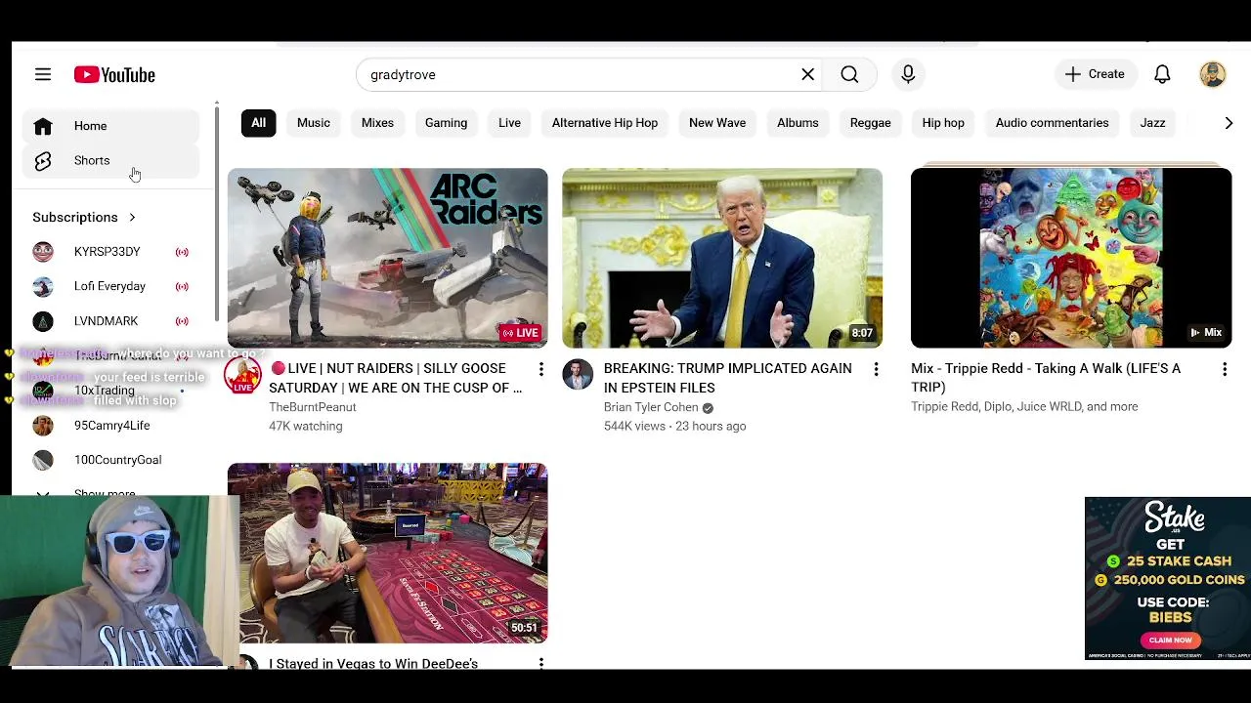Open more options for NUT RAIDERS video
Viewport: 1251px width, 703px height.
tap(540, 369)
